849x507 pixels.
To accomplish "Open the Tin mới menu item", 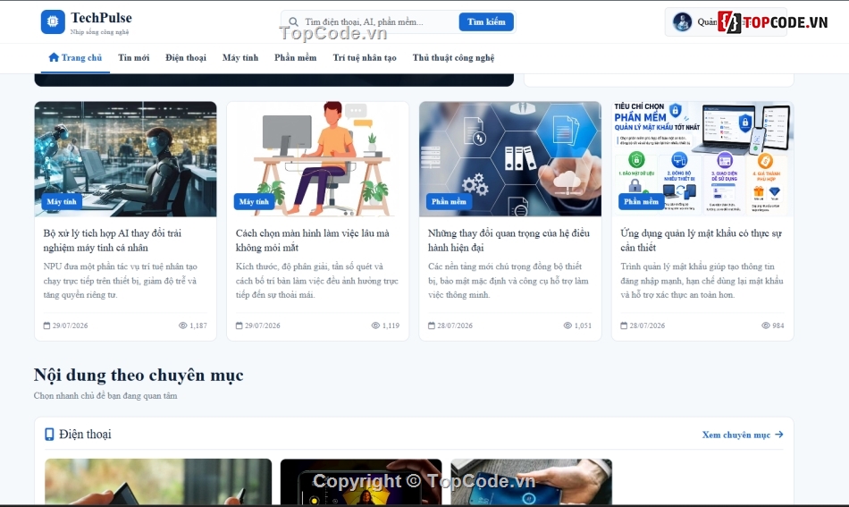I will (x=134, y=57).
